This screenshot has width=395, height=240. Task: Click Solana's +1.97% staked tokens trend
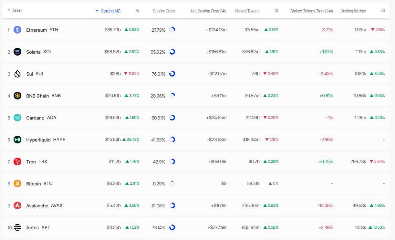(326, 52)
